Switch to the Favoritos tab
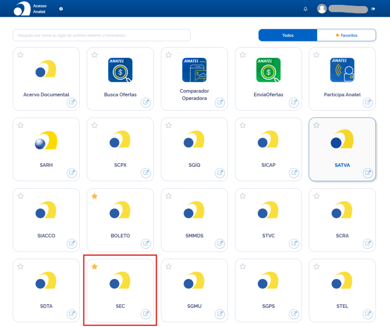This screenshot has height=327, width=390. (x=346, y=35)
